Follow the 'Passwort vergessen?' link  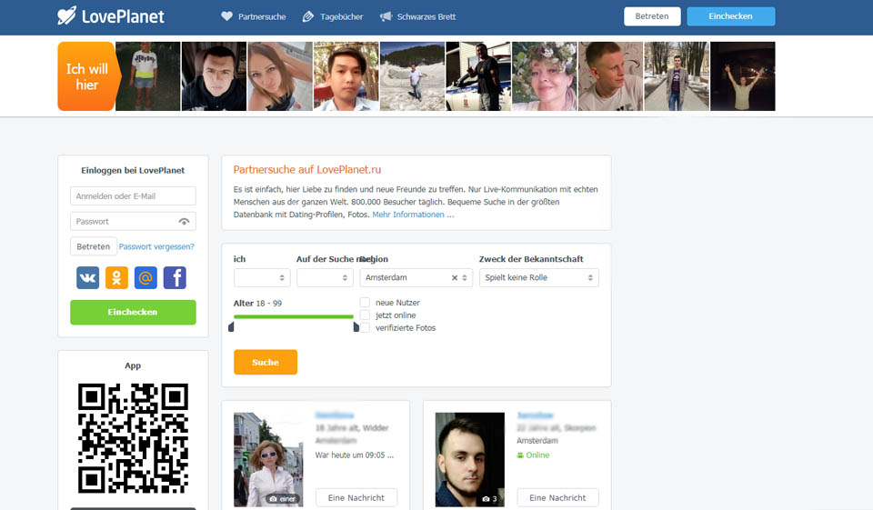[156, 246]
